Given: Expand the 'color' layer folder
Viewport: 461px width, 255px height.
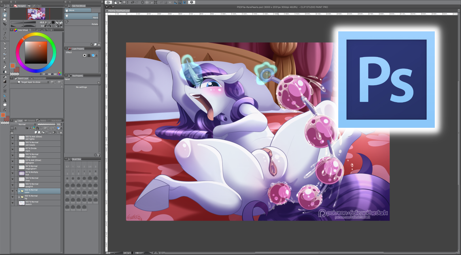Looking at the screenshot, I should pyautogui.click(x=19, y=191).
